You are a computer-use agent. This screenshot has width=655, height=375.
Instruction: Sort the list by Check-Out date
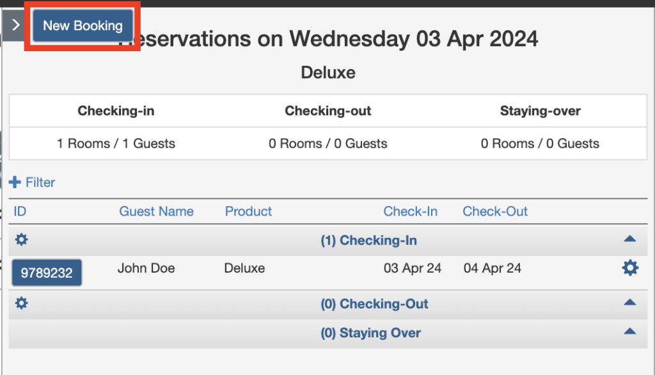point(495,211)
